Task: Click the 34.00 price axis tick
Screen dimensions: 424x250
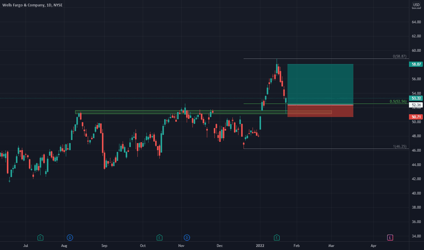Action: pos(416,236)
